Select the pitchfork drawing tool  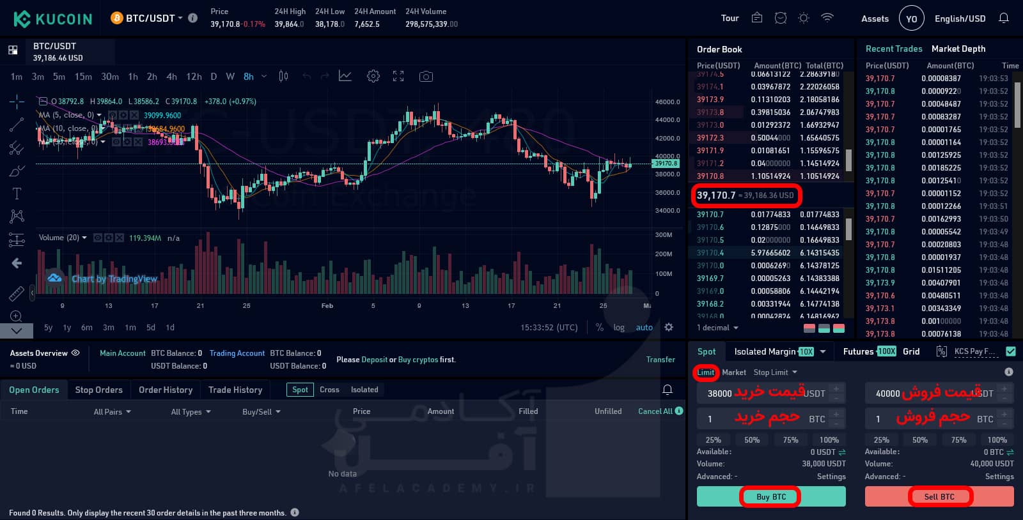[17, 148]
